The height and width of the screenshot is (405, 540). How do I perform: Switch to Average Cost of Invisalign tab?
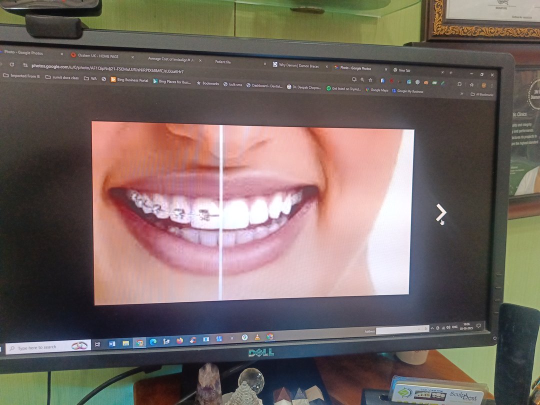[x=170, y=59]
